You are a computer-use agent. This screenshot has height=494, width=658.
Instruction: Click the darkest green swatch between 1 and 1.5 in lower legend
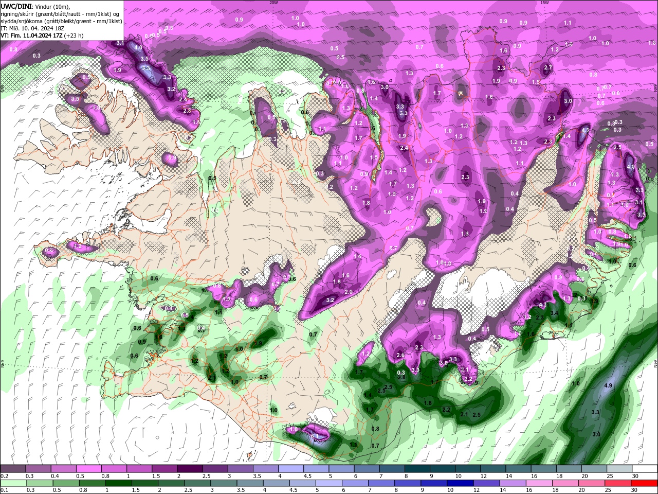click(x=118, y=483)
